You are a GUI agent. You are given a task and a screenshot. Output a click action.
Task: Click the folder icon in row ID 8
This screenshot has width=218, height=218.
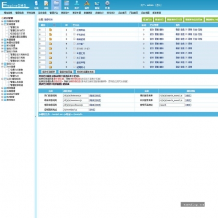(x=51, y=63)
